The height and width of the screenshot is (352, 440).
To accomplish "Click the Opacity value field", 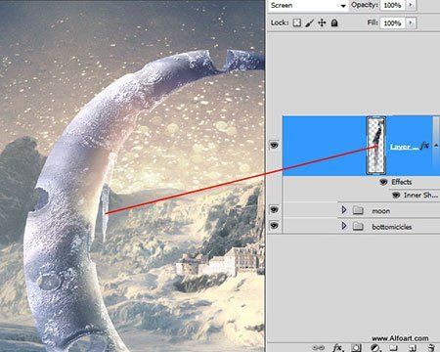I will (x=392, y=5).
